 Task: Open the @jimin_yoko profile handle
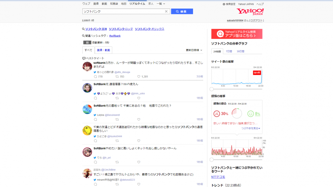(x=138, y=93)
